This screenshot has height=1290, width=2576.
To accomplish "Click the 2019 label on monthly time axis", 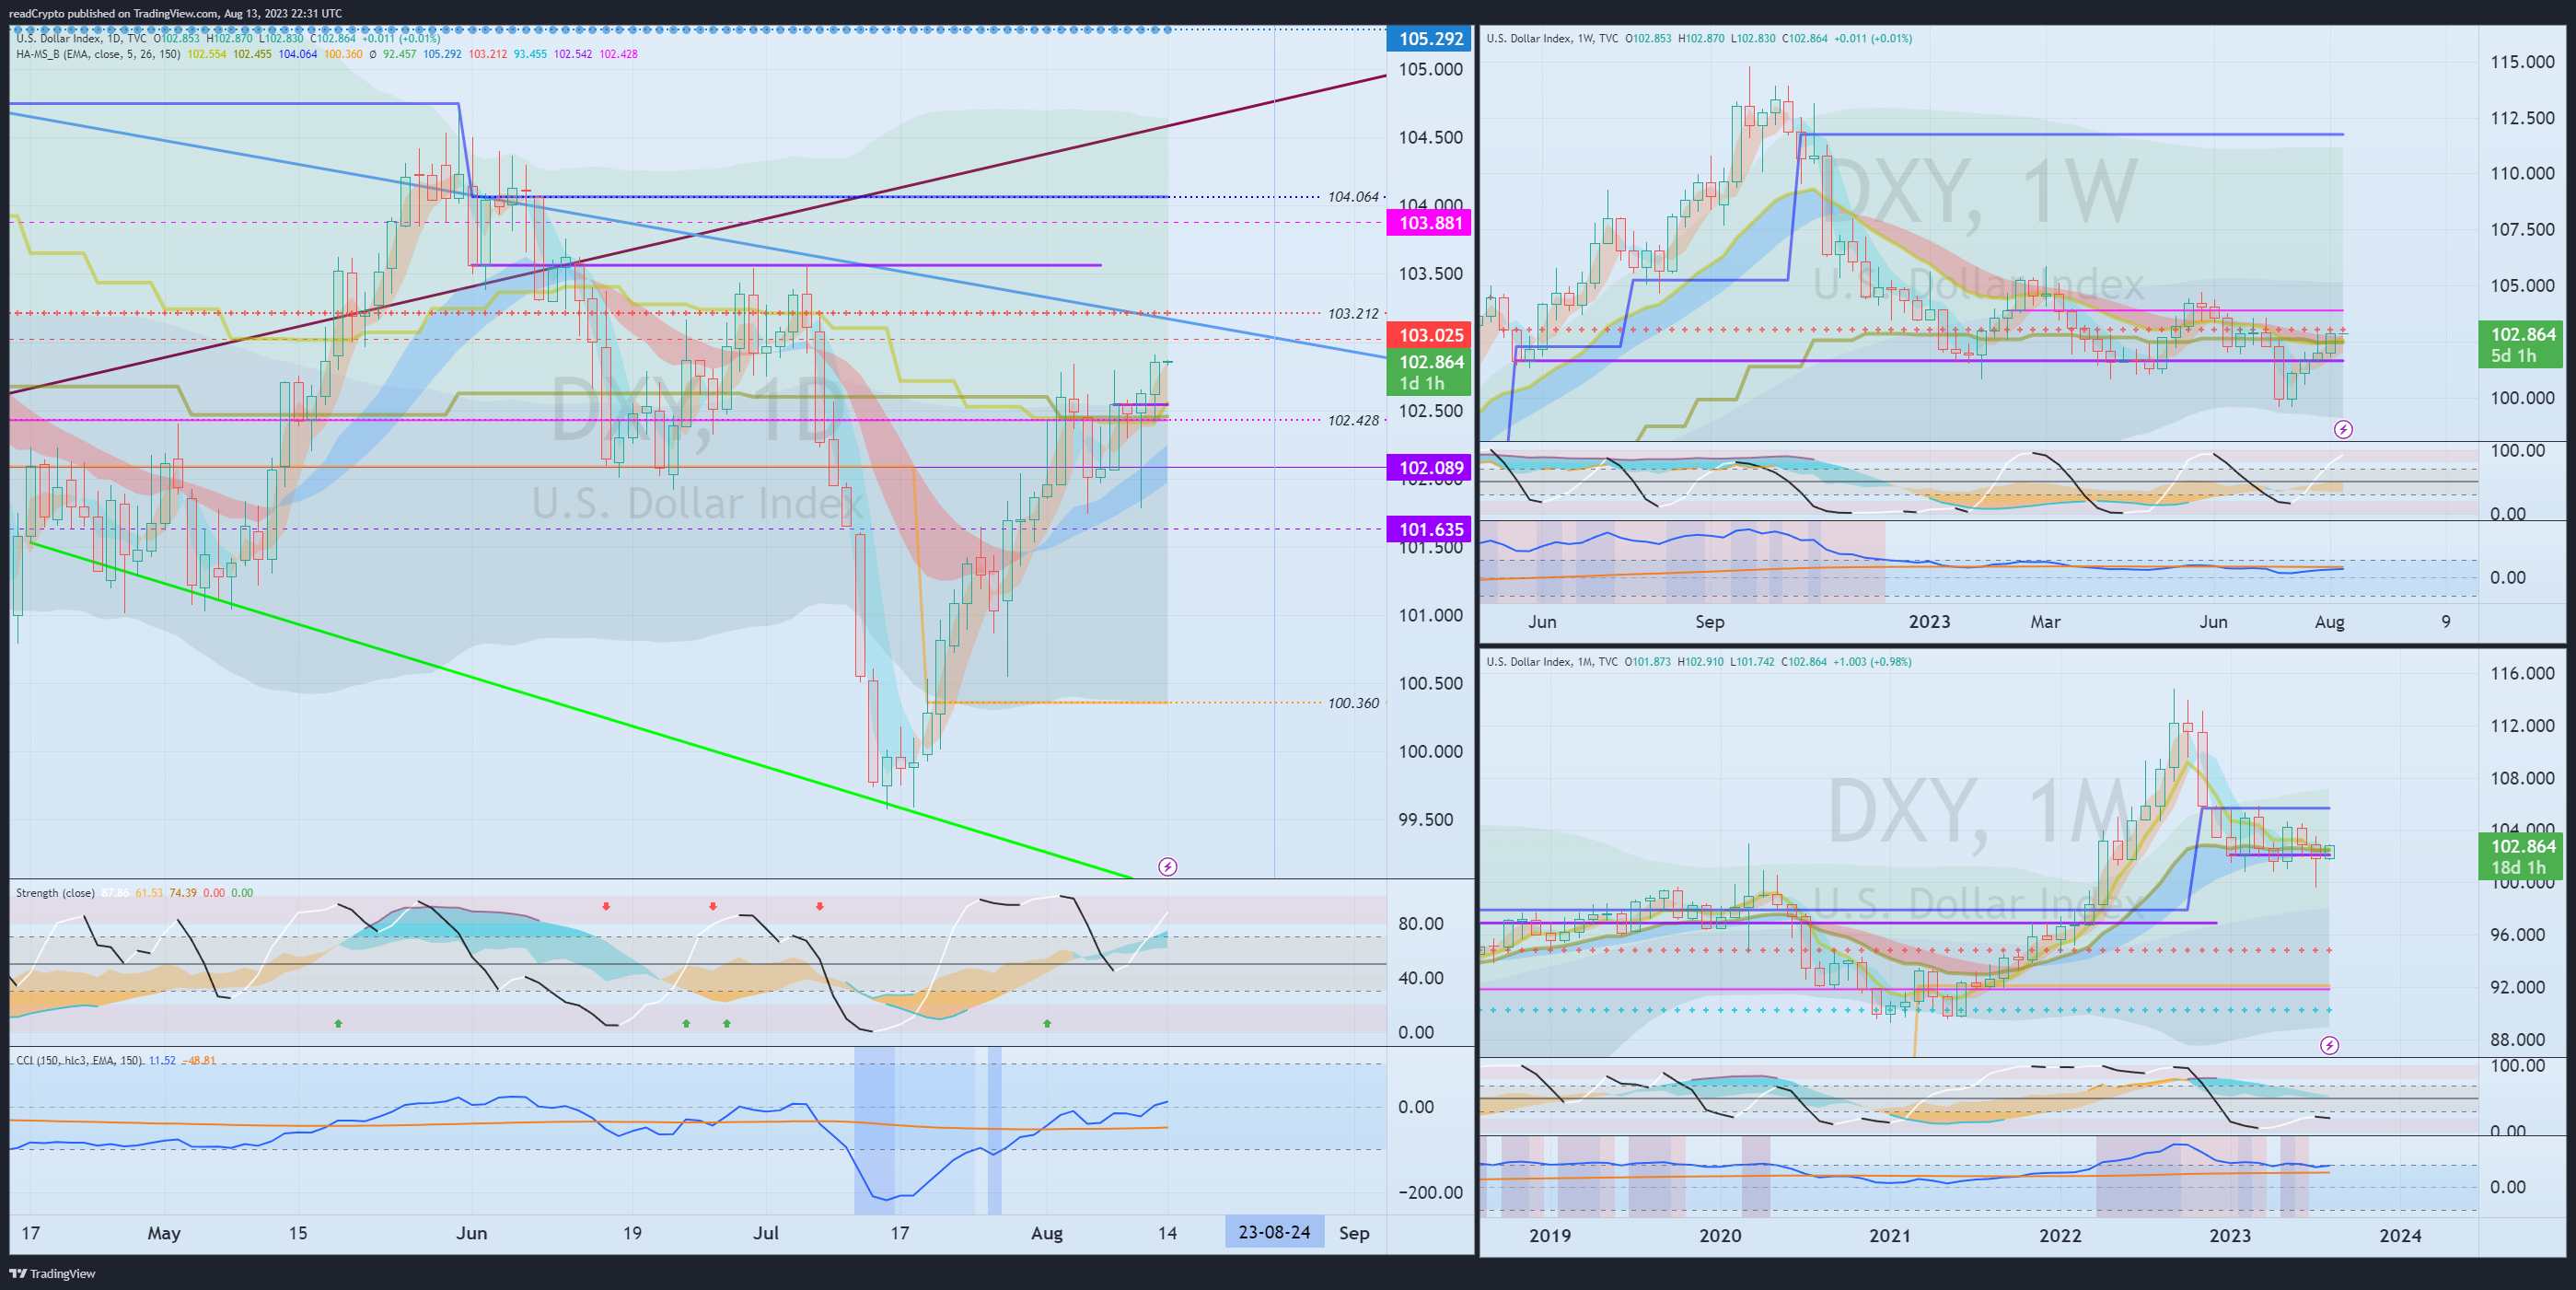I will pos(1549,1235).
